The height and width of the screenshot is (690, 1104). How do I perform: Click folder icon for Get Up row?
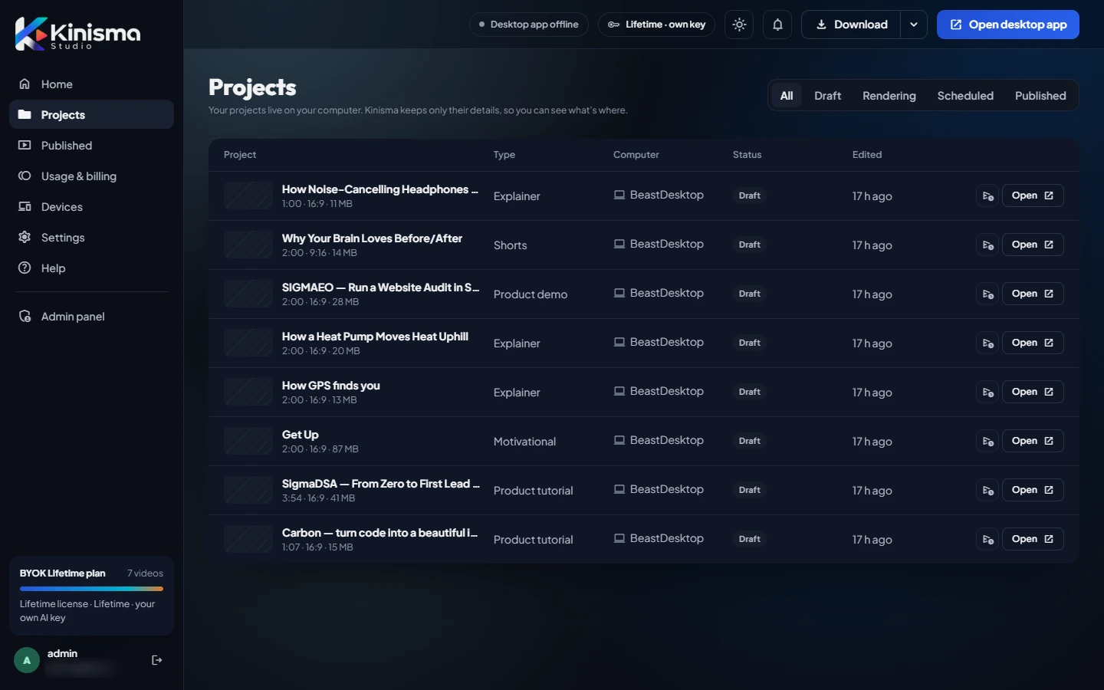pyautogui.click(x=988, y=442)
